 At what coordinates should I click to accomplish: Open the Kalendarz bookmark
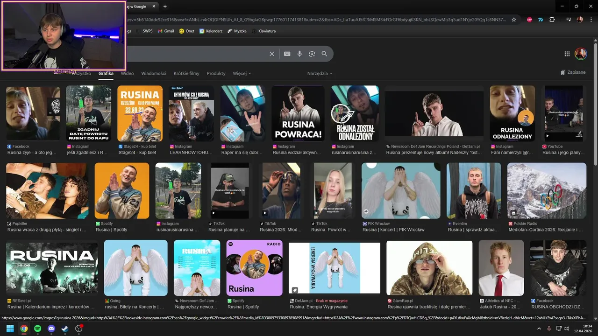pyautogui.click(x=210, y=31)
